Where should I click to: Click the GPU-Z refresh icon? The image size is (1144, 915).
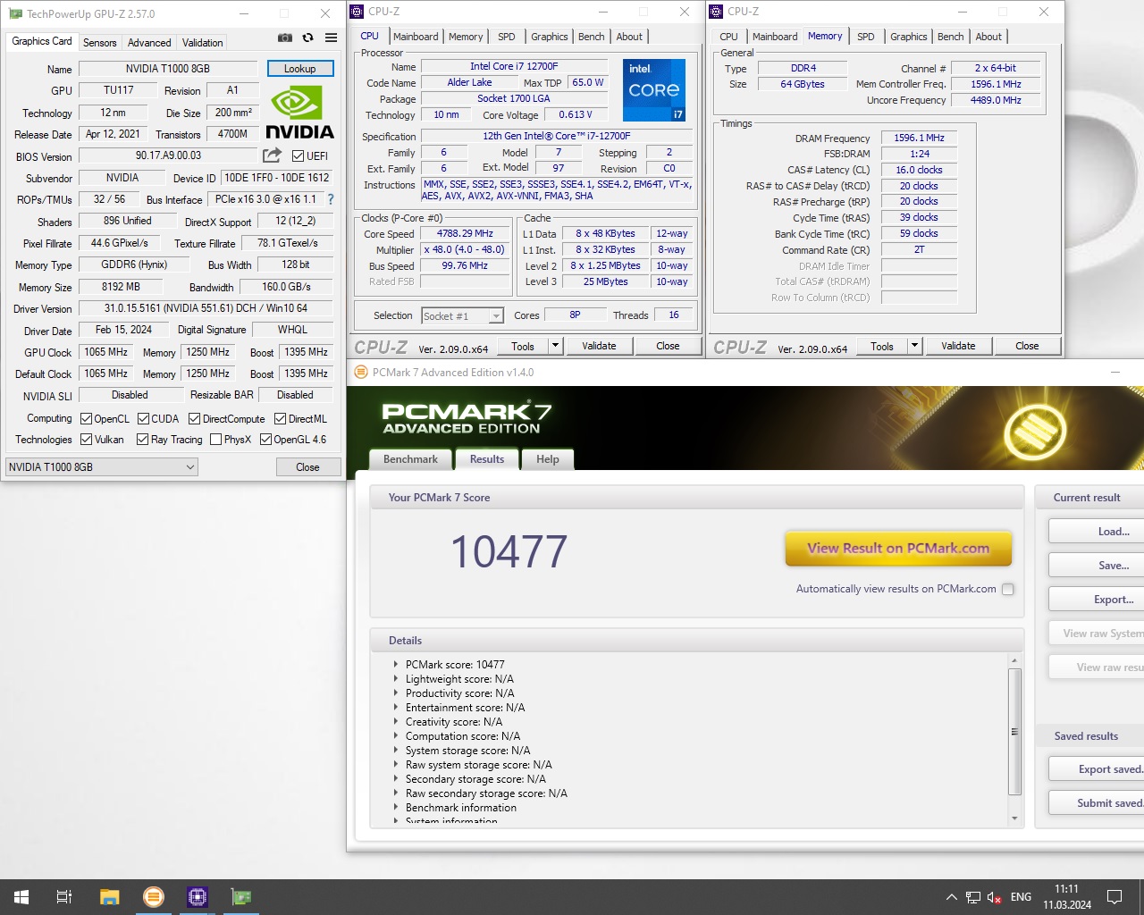click(x=307, y=38)
